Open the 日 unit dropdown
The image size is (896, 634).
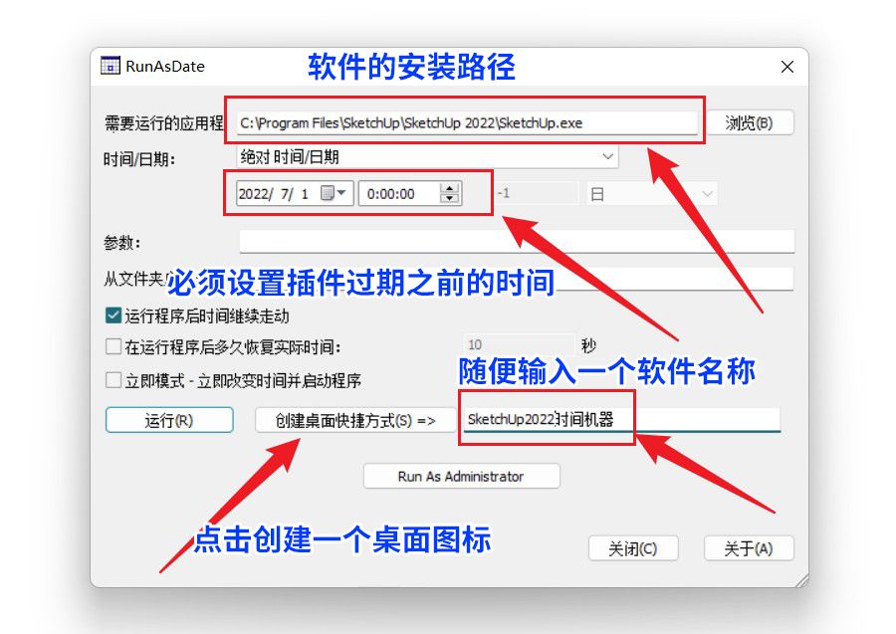pos(651,194)
